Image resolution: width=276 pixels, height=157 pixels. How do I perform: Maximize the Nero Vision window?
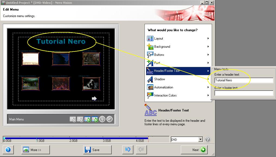coord(207,3)
